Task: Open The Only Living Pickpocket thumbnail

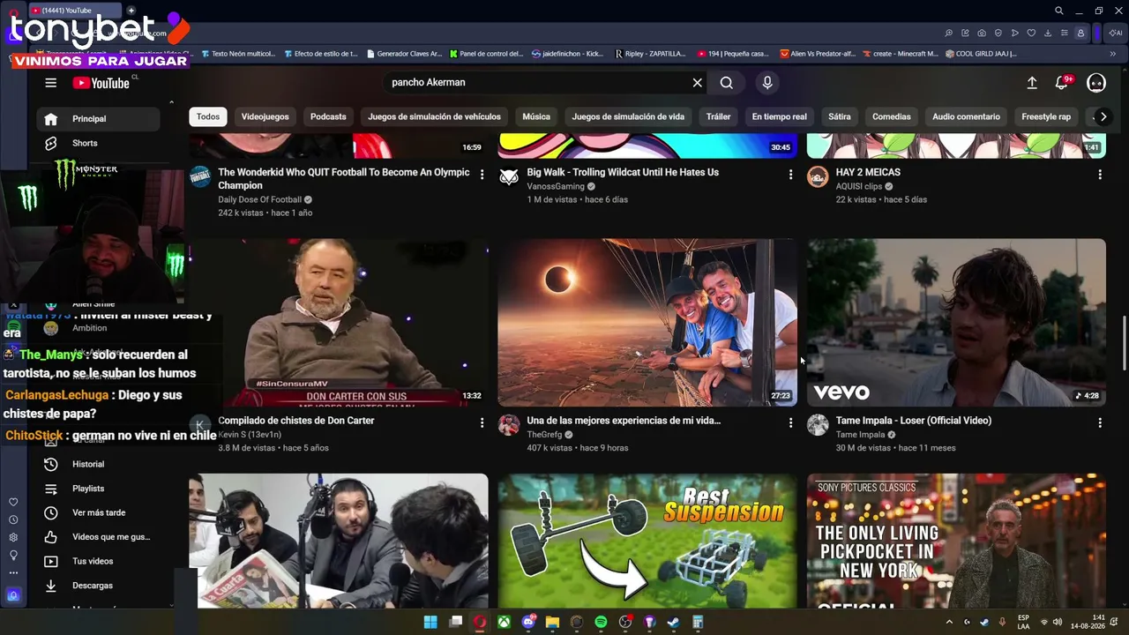Action: point(956,541)
